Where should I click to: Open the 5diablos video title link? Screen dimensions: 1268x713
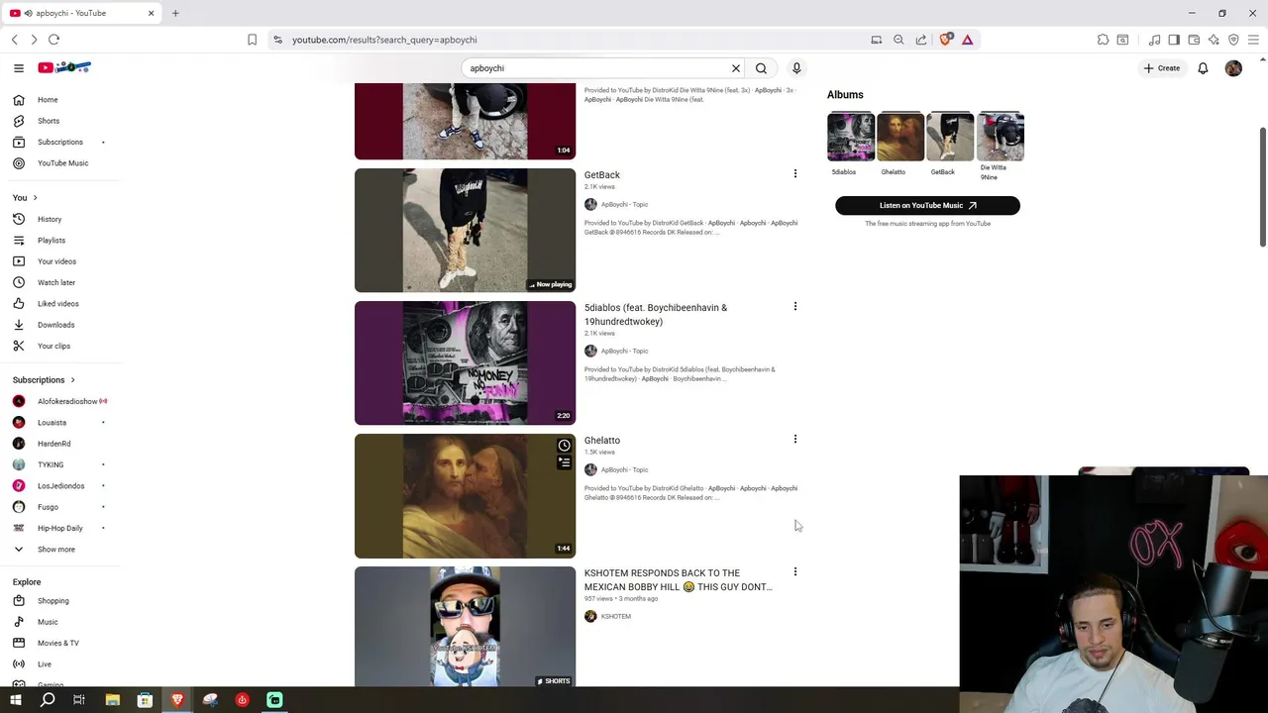[655, 315]
